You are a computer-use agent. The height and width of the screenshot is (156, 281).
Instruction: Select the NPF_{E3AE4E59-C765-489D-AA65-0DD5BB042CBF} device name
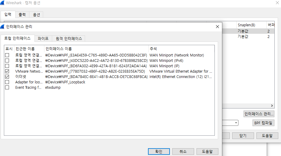96,55
